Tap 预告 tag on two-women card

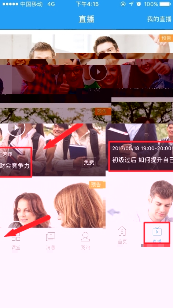(x=96, y=185)
